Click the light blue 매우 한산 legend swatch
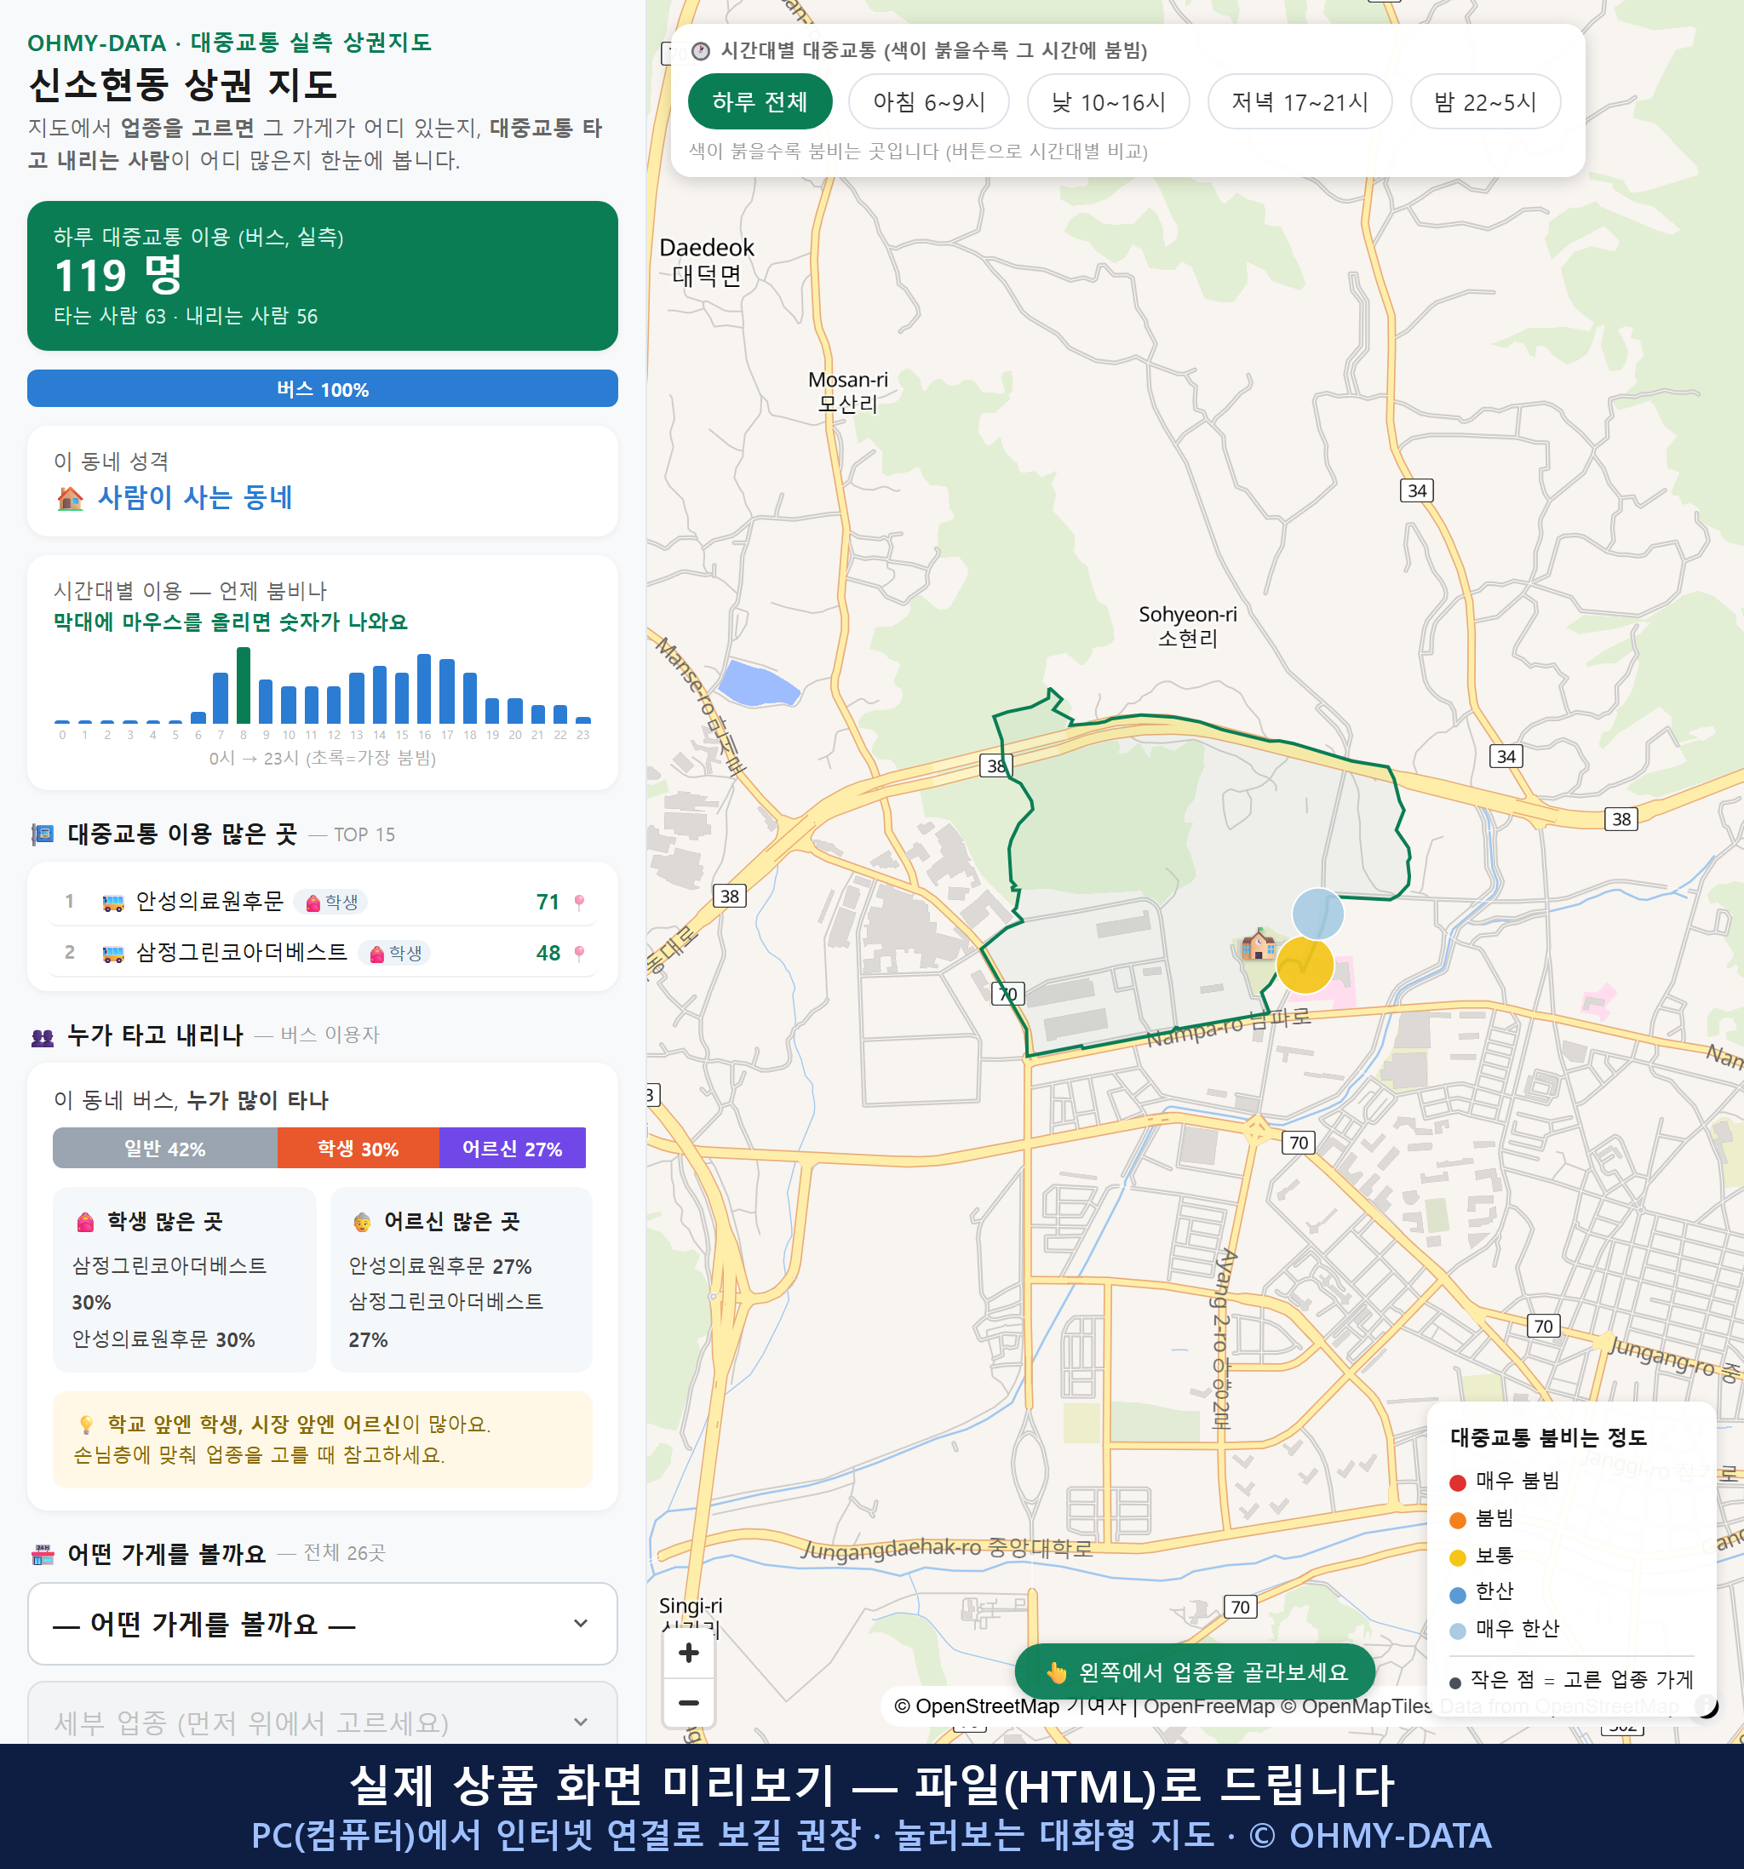The width and height of the screenshot is (1744, 1869). 1458,1631
